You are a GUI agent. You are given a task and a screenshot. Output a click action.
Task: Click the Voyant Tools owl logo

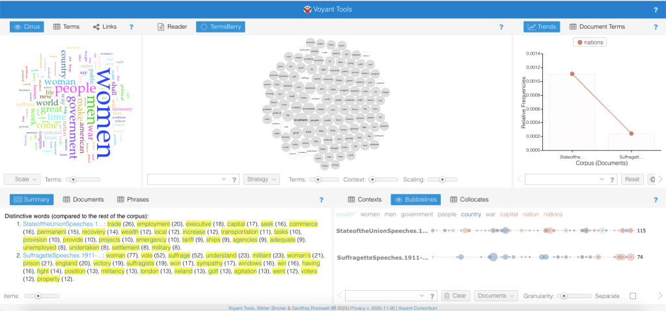[307, 10]
